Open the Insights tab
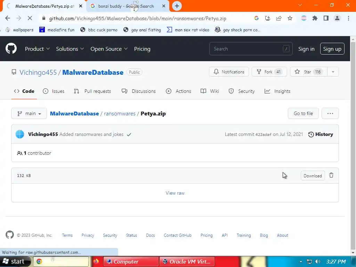 277,91
